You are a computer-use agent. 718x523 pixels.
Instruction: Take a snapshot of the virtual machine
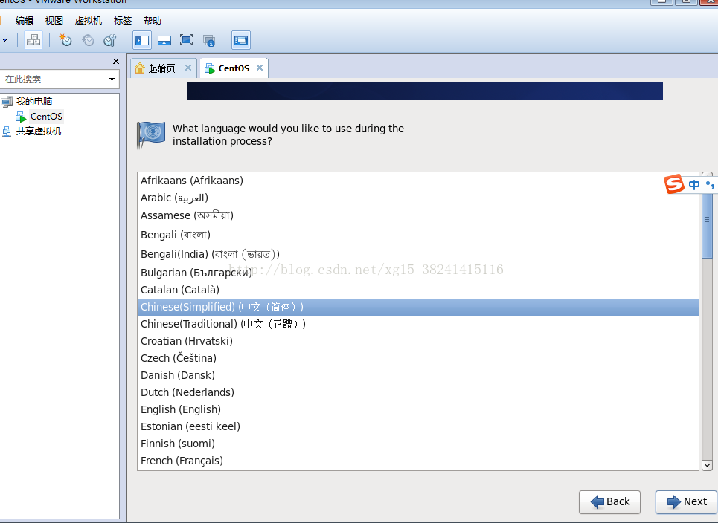point(65,40)
